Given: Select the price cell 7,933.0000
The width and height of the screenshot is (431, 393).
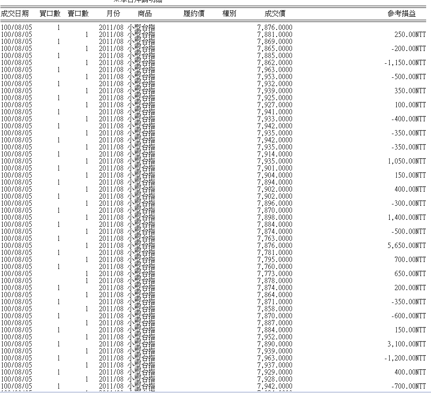Looking at the screenshot, I should point(275,119).
